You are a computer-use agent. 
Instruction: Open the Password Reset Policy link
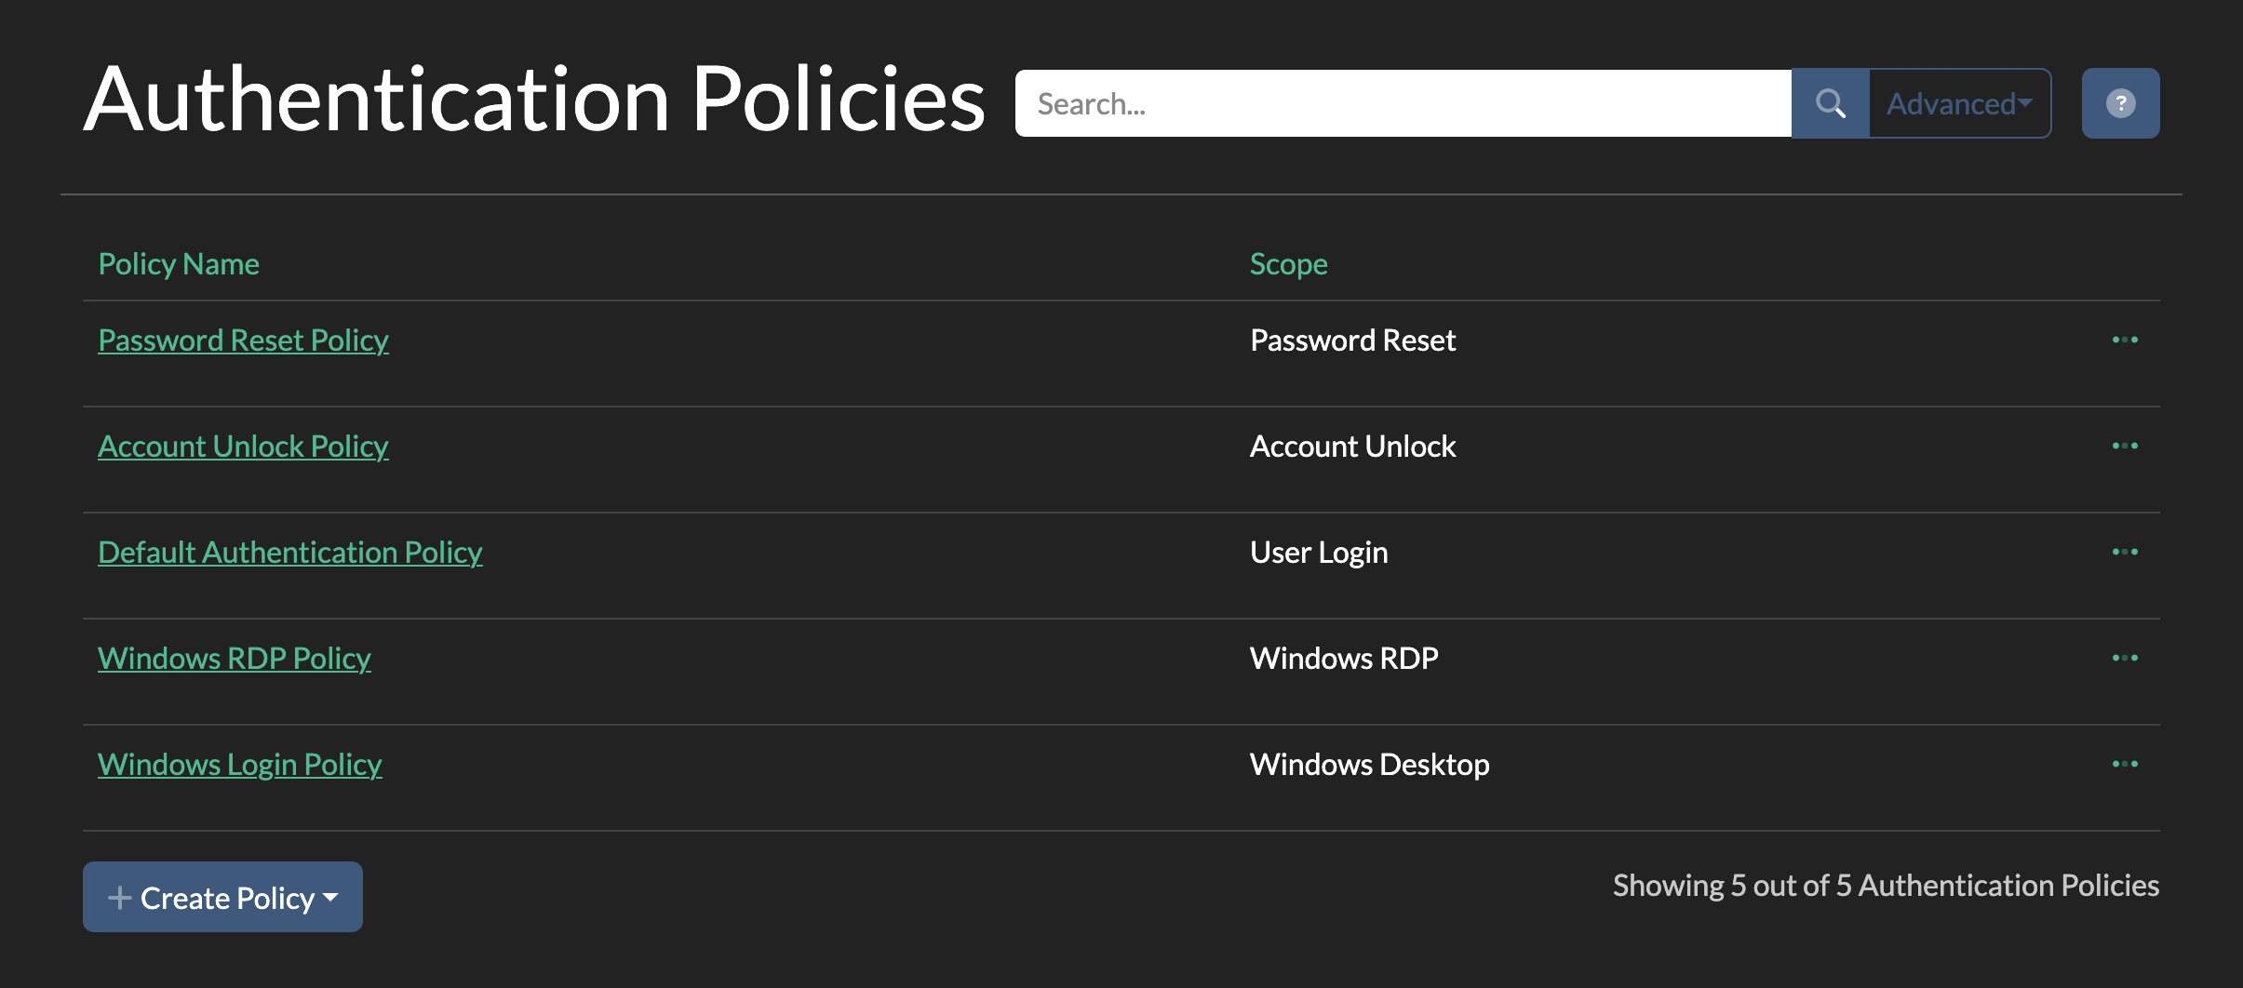[x=243, y=340]
